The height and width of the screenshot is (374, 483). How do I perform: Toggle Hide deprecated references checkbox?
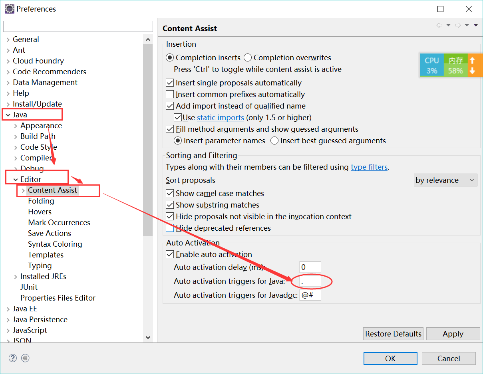(x=170, y=228)
